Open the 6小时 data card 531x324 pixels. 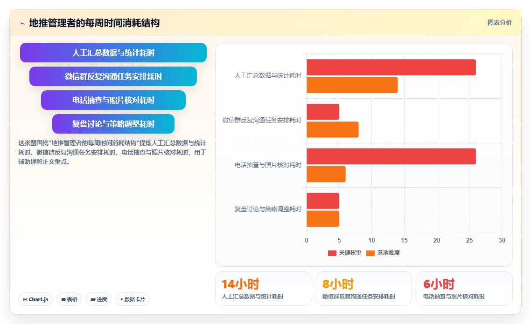pyautogui.click(x=465, y=289)
